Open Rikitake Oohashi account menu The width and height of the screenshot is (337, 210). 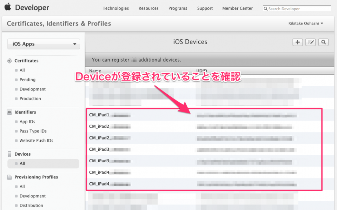(x=306, y=23)
